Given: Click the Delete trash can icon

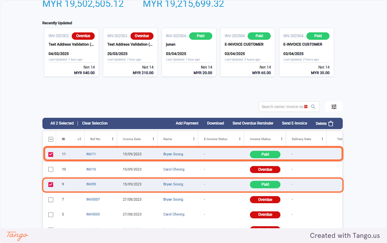Looking at the screenshot, I should pyautogui.click(x=331, y=123).
